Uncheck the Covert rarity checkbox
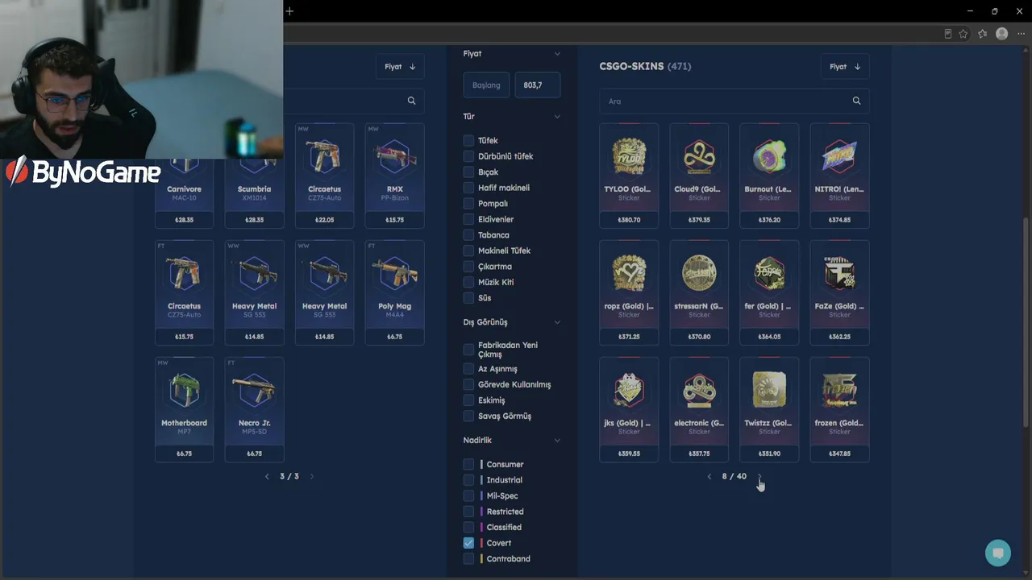This screenshot has height=580, width=1032. (468, 543)
